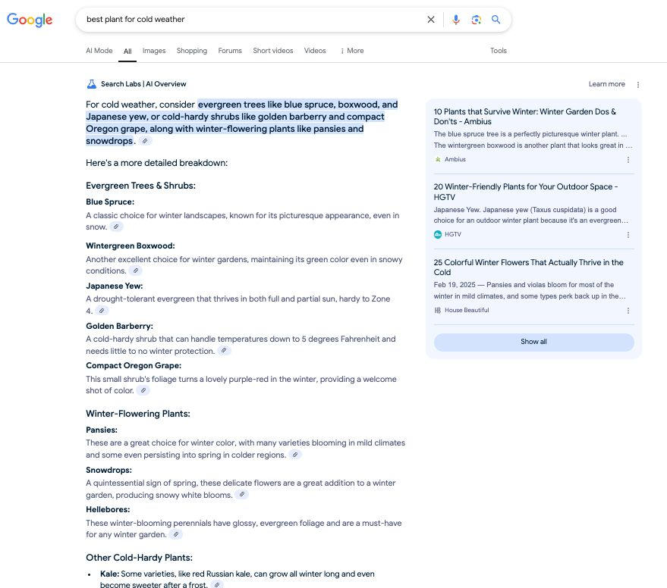Open the Short videos tab
This screenshot has width=667, height=588.
(272, 51)
